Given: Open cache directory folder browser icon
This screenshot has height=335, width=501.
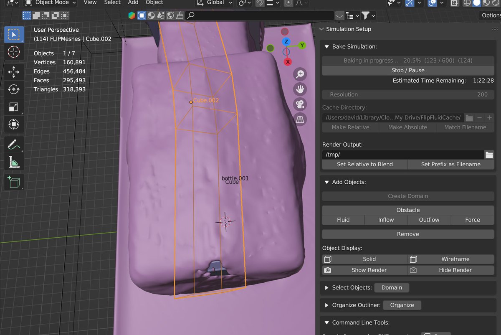Looking at the screenshot, I should tap(469, 118).
